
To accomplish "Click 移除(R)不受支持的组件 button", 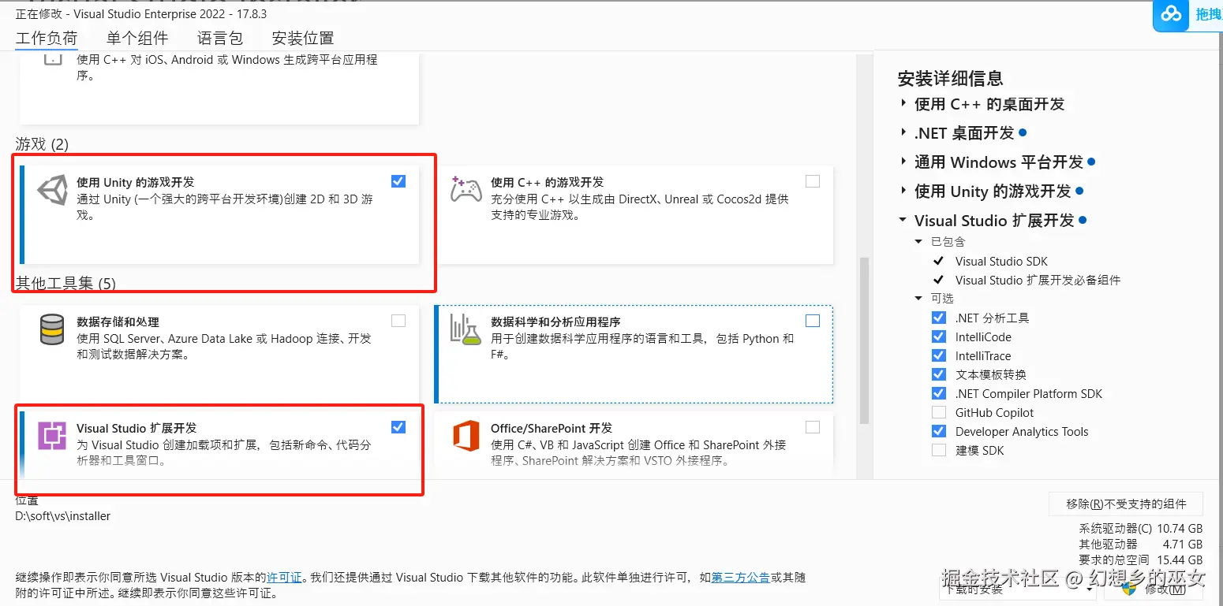I will (1126, 504).
